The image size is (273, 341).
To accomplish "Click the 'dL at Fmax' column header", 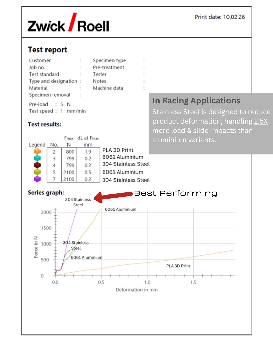I will (88, 138).
